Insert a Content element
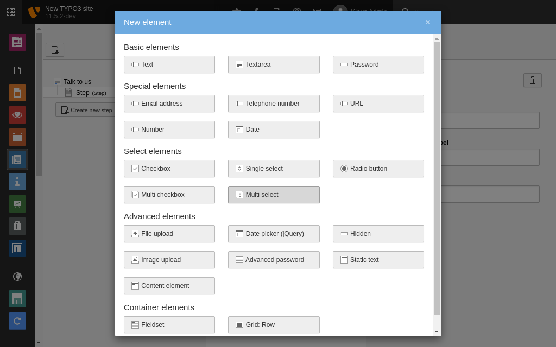 (x=169, y=286)
